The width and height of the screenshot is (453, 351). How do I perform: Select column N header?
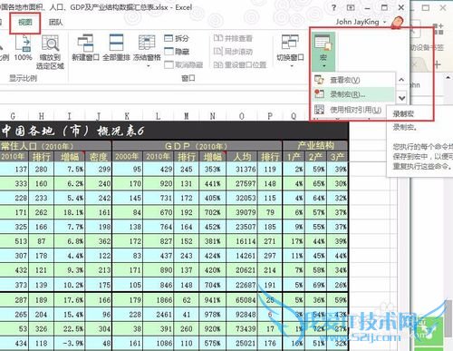pyautogui.click(x=213, y=116)
